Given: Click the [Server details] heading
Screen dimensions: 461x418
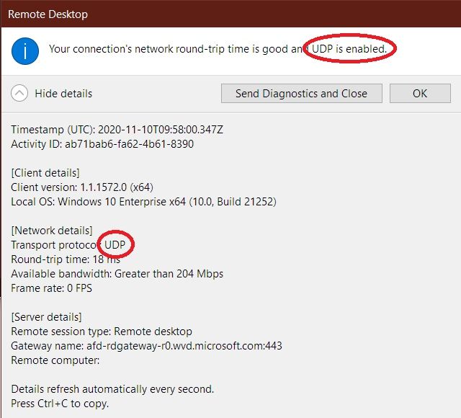Looking at the screenshot, I should (46, 317).
